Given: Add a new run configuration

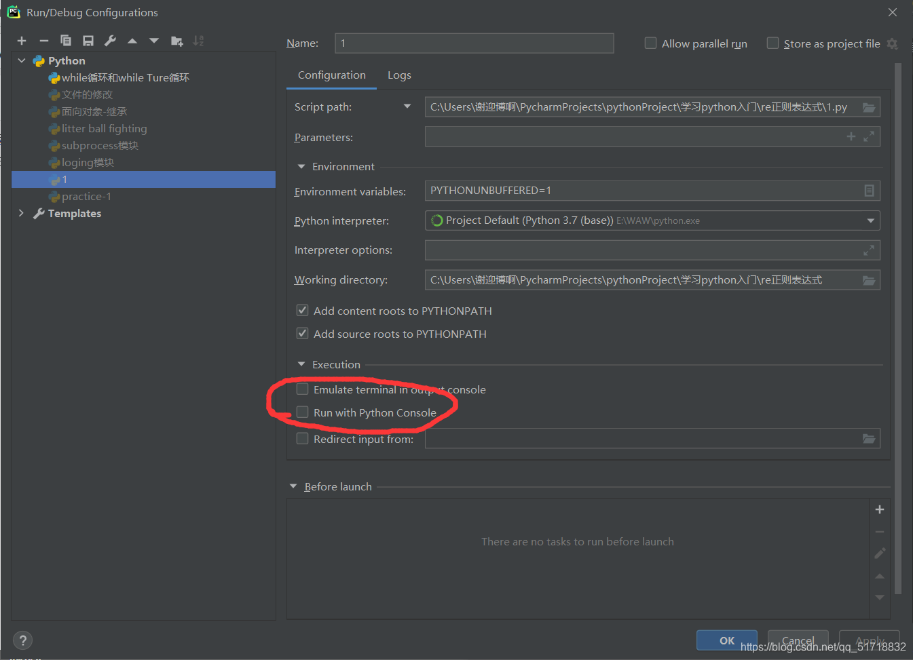Looking at the screenshot, I should [x=22, y=41].
